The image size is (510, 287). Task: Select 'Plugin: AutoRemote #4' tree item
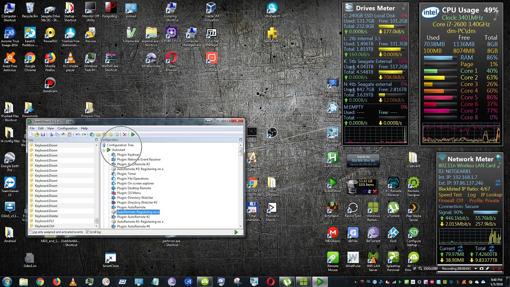(133, 226)
